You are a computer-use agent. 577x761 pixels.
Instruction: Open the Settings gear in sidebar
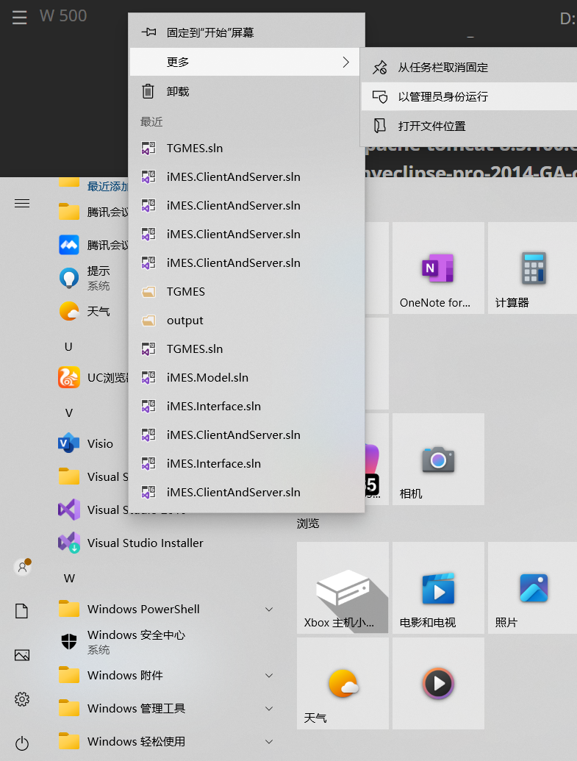pos(22,699)
